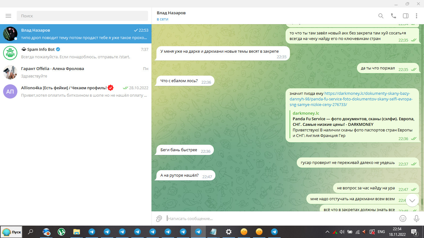Click the purple АП avatar of Allionо4ka
This screenshot has height=238, width=424.
point(10,91)
